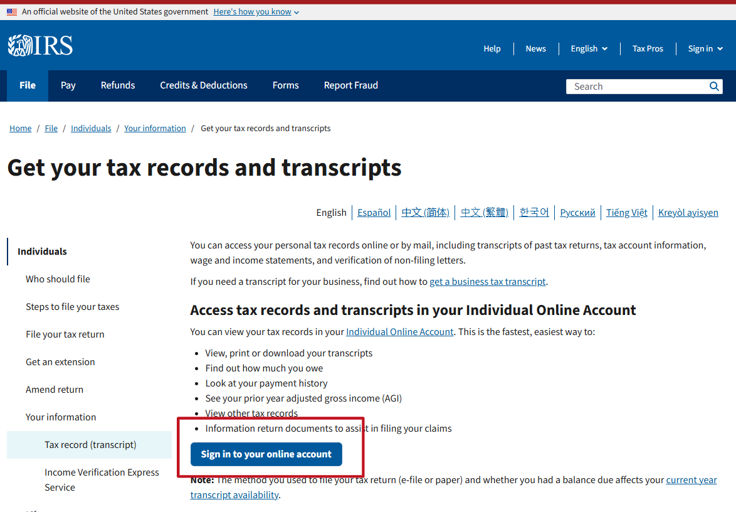
Task: Go to Tax Pros page
Action: 647,48
